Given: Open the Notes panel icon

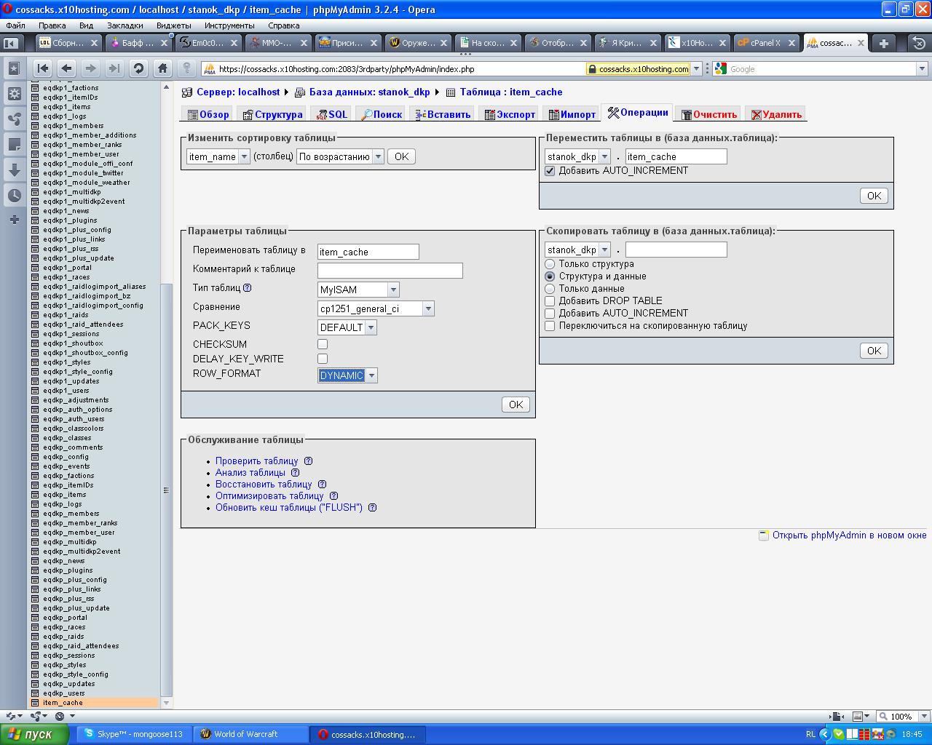Looking at the screenshot, I should pos(14,145).
